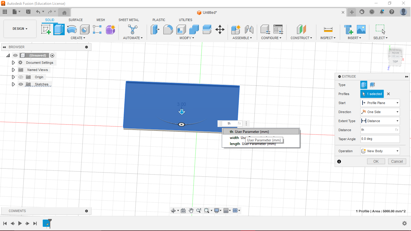Open the DESIGN workspace dropdown
Image resolution: width=411 pixels, height=231 pixels.
pos(20,29)
